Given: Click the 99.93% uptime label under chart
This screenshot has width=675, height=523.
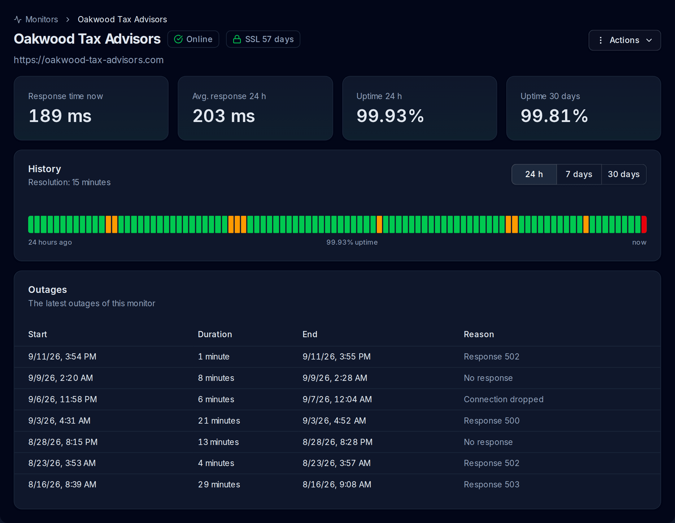Looking at the screenshot, I should [352, 242].
